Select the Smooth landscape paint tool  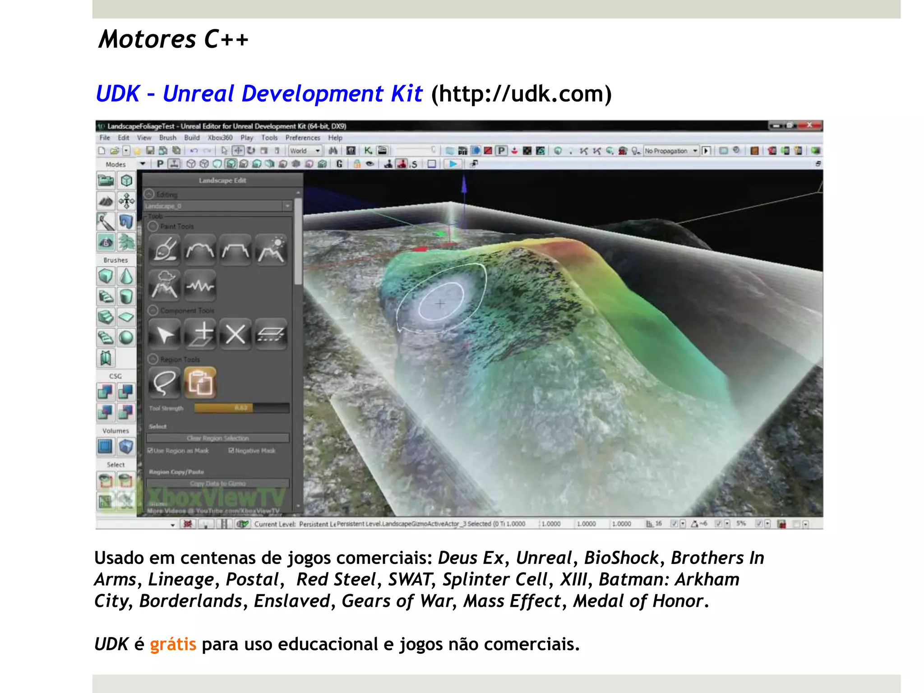click(200, 250)
